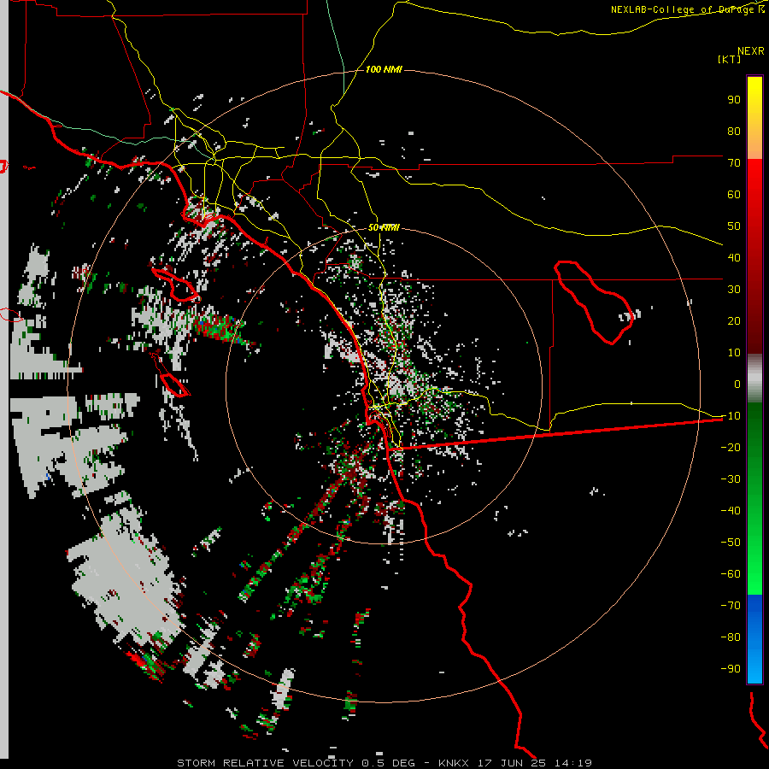Click the -80 value on velocity scale
The width and height of the screenshot is (769, 769).
pos(731,637)
